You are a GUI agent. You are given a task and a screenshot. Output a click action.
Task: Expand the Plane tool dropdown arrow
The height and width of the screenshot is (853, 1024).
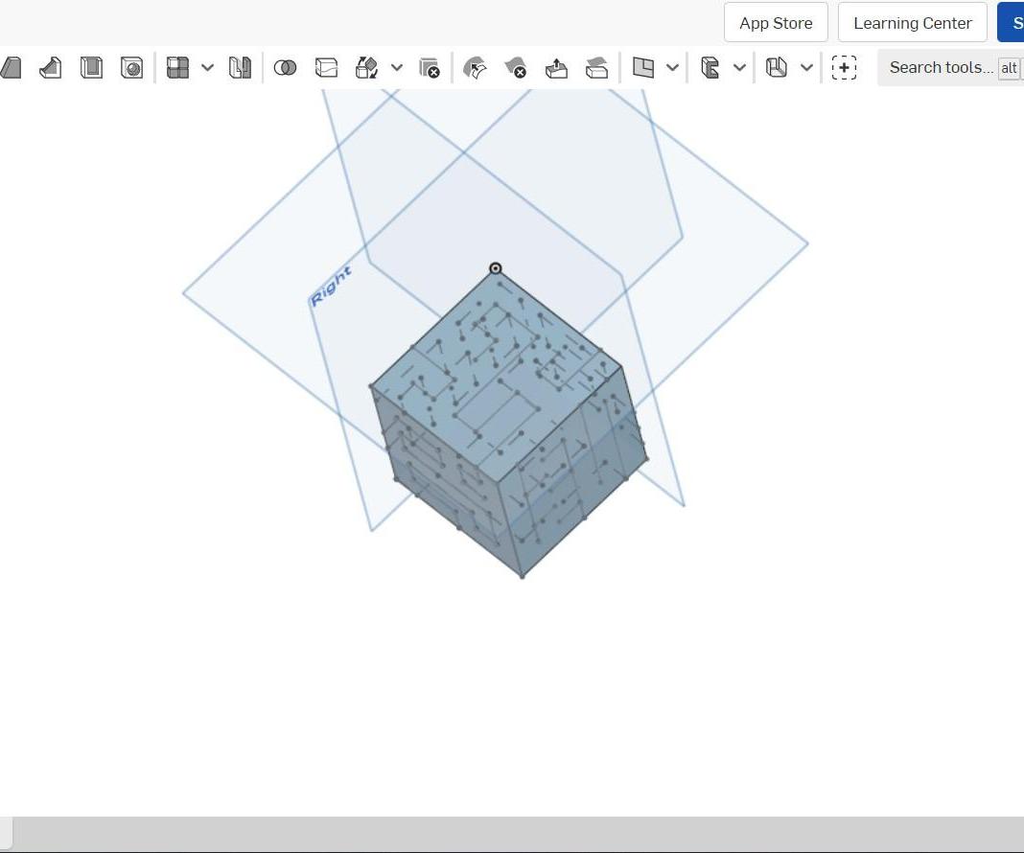click(673, 67)
